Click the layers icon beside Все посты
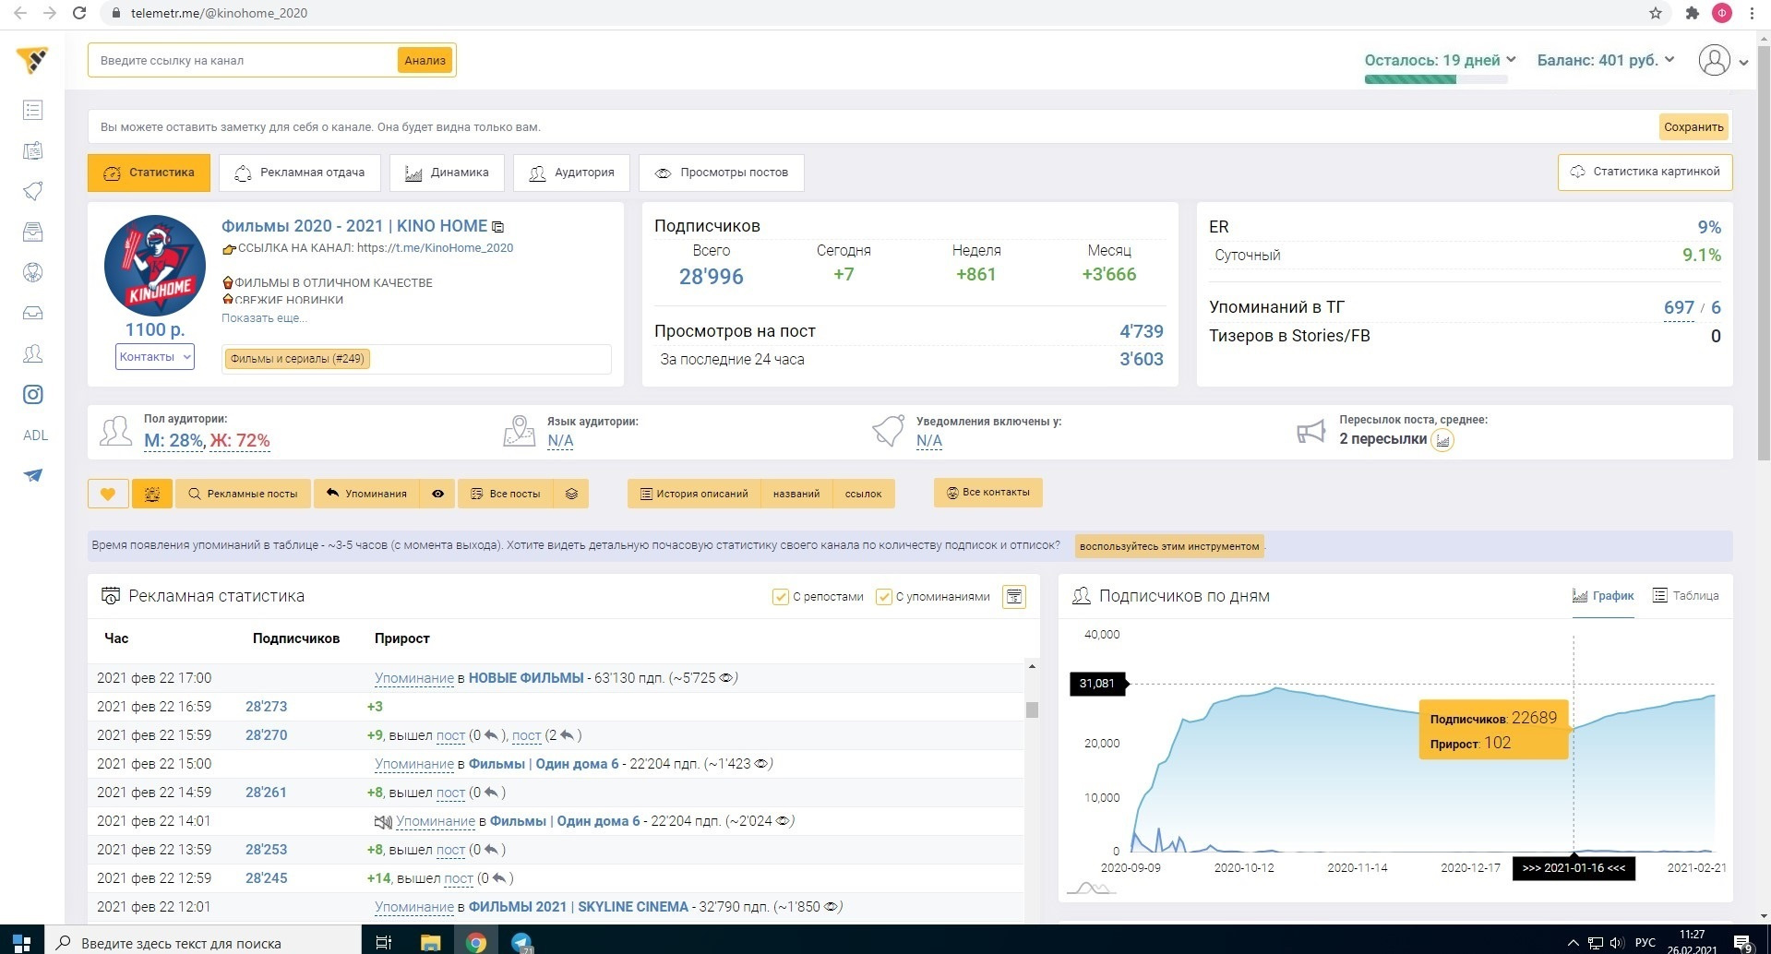The height and width of the screenshot is (954, 1771). click(571, 494)
